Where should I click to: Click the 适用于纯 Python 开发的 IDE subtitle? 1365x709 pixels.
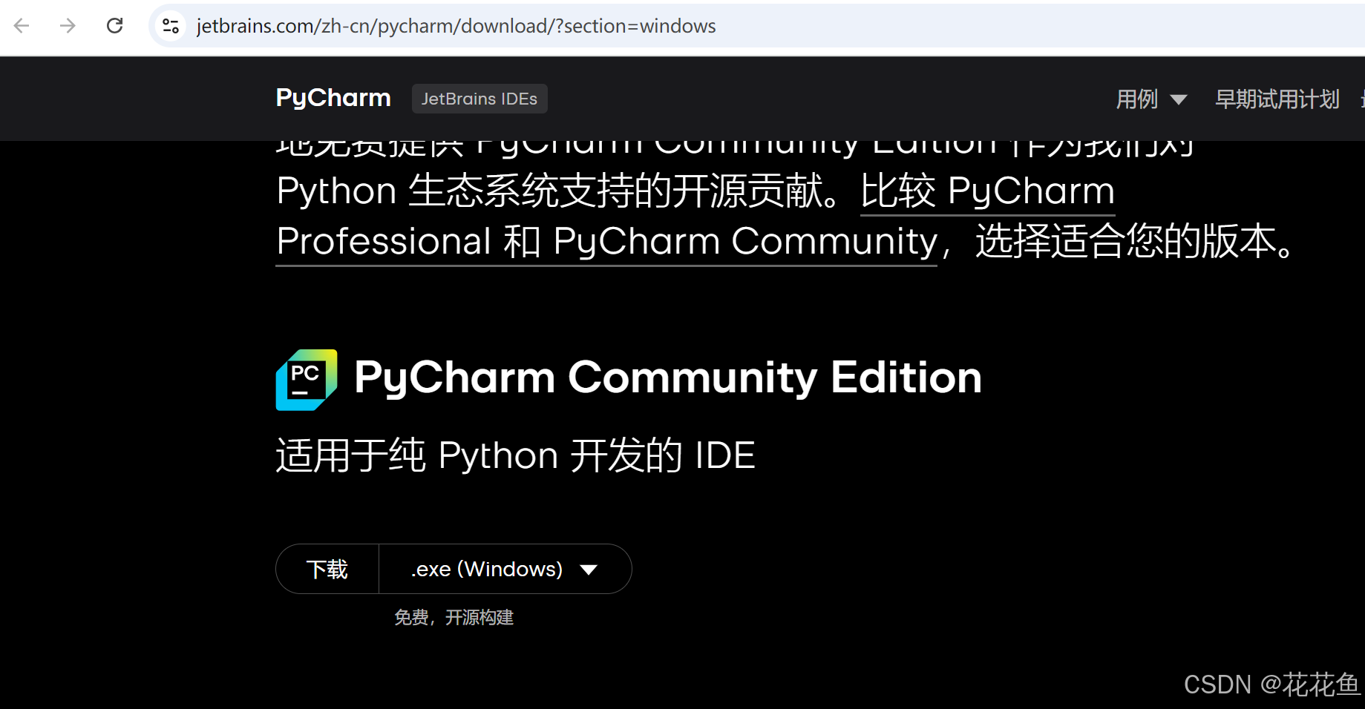tap(516, 455)
